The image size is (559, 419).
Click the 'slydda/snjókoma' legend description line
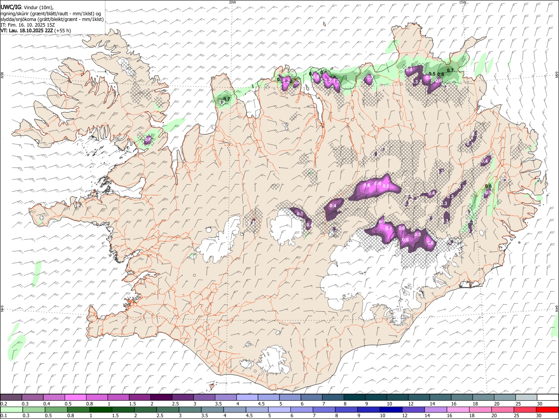click(52, 19)
